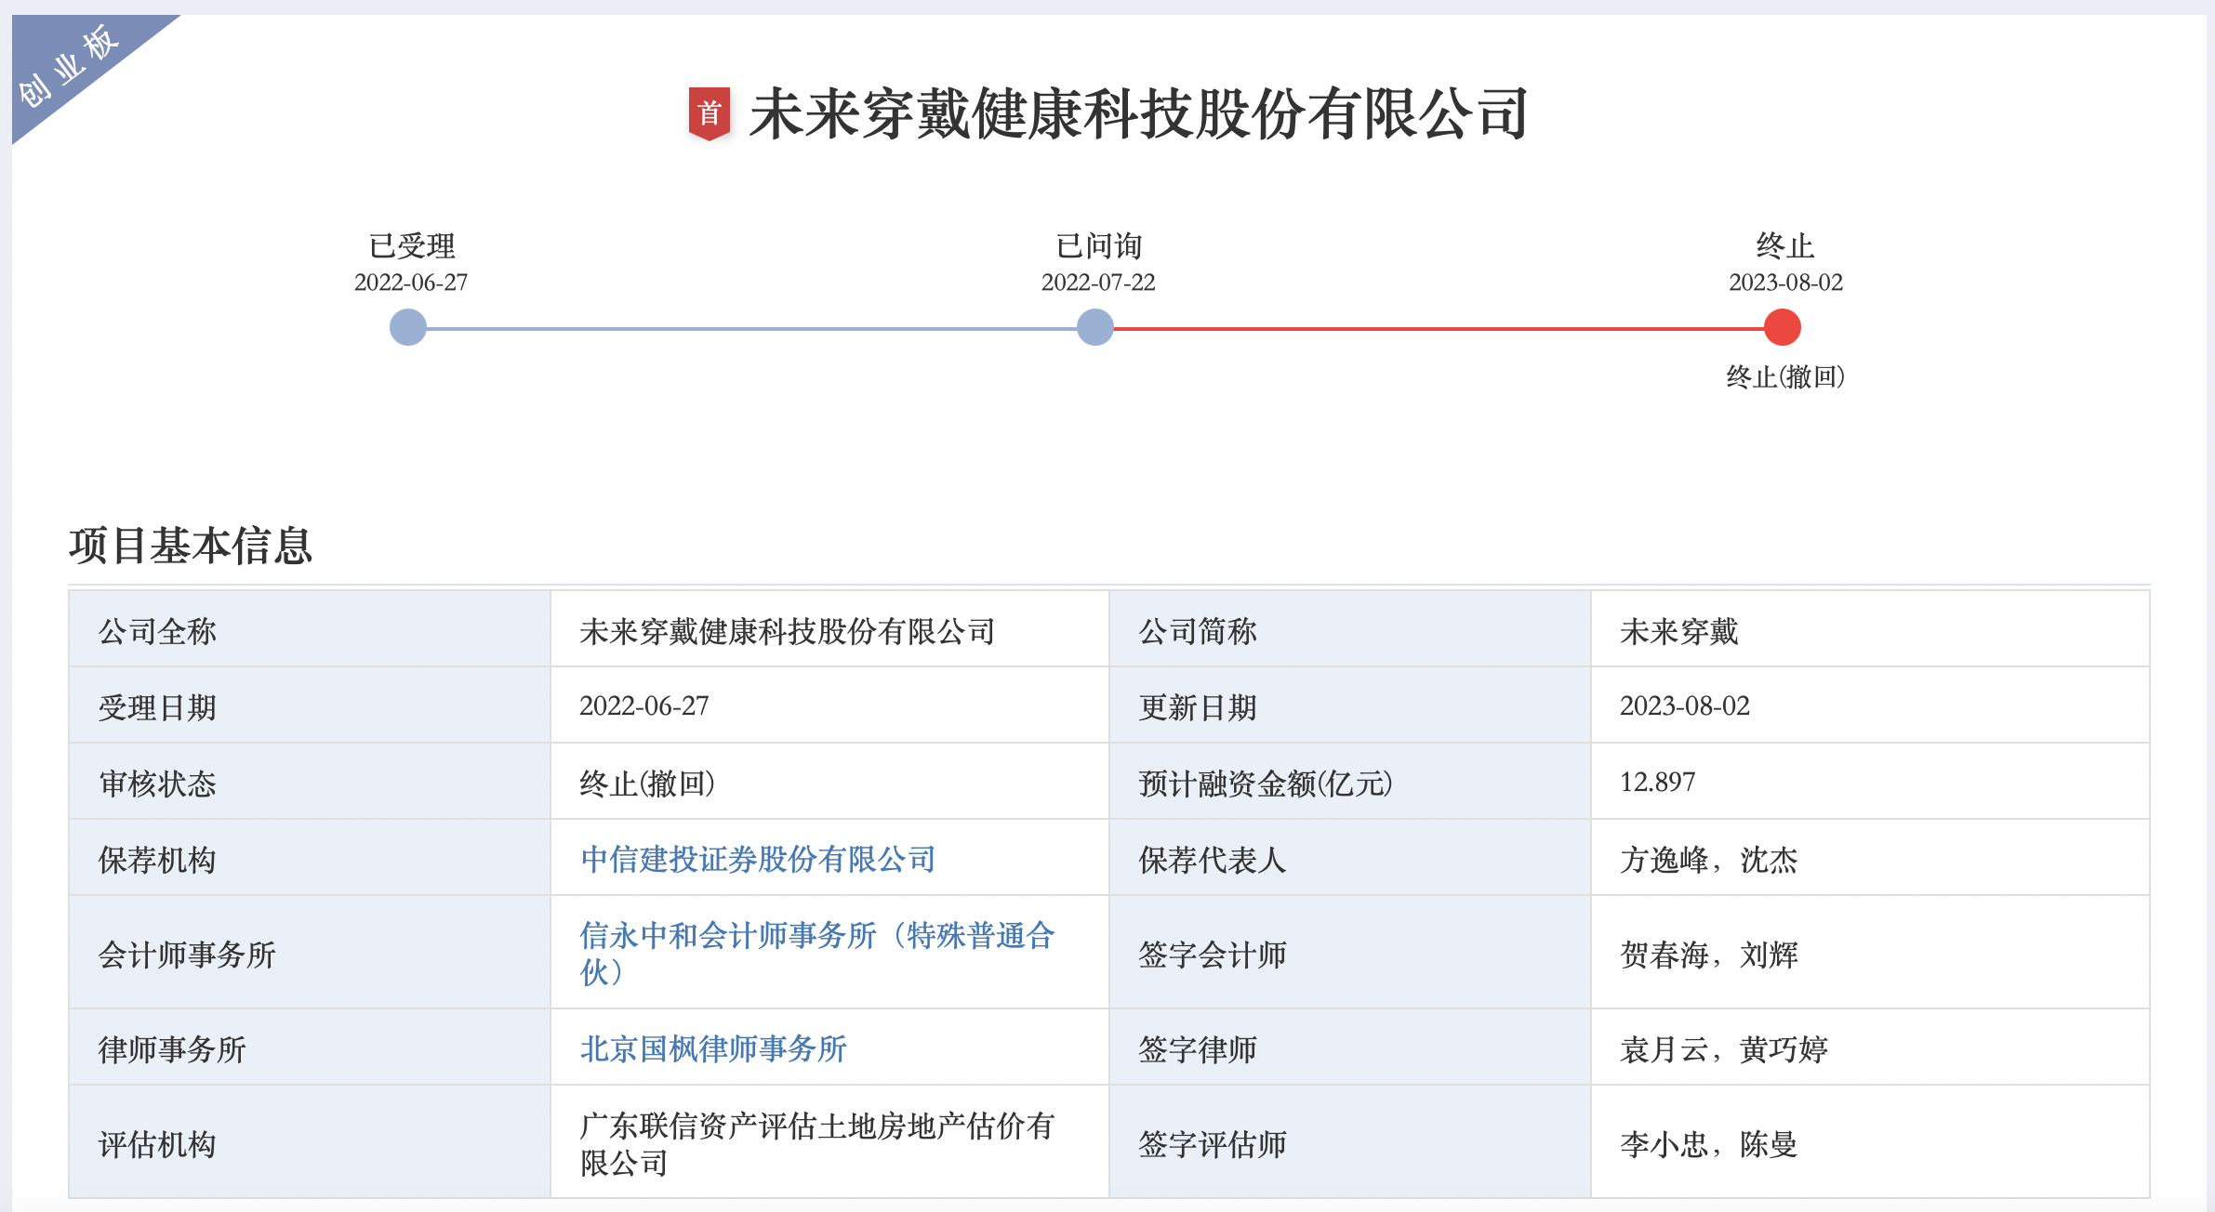Click the 终止(撤回) status label under timeline
Viewport: 2215px width, 1212px height.
1784,376
